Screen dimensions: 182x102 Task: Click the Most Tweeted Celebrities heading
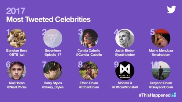(x=48, y=19)
